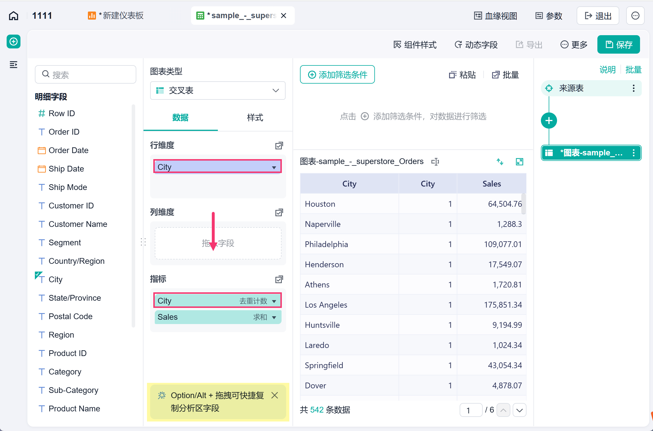Click the rename icon next to chart title

[435, 162]
